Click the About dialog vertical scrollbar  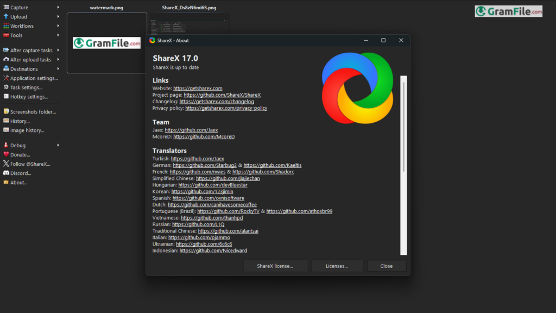coord(403,165)
